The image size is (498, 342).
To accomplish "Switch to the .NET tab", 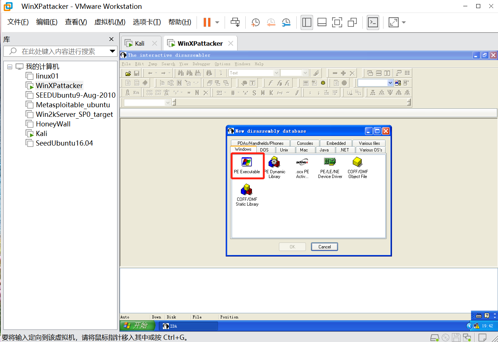I will 344,150.
